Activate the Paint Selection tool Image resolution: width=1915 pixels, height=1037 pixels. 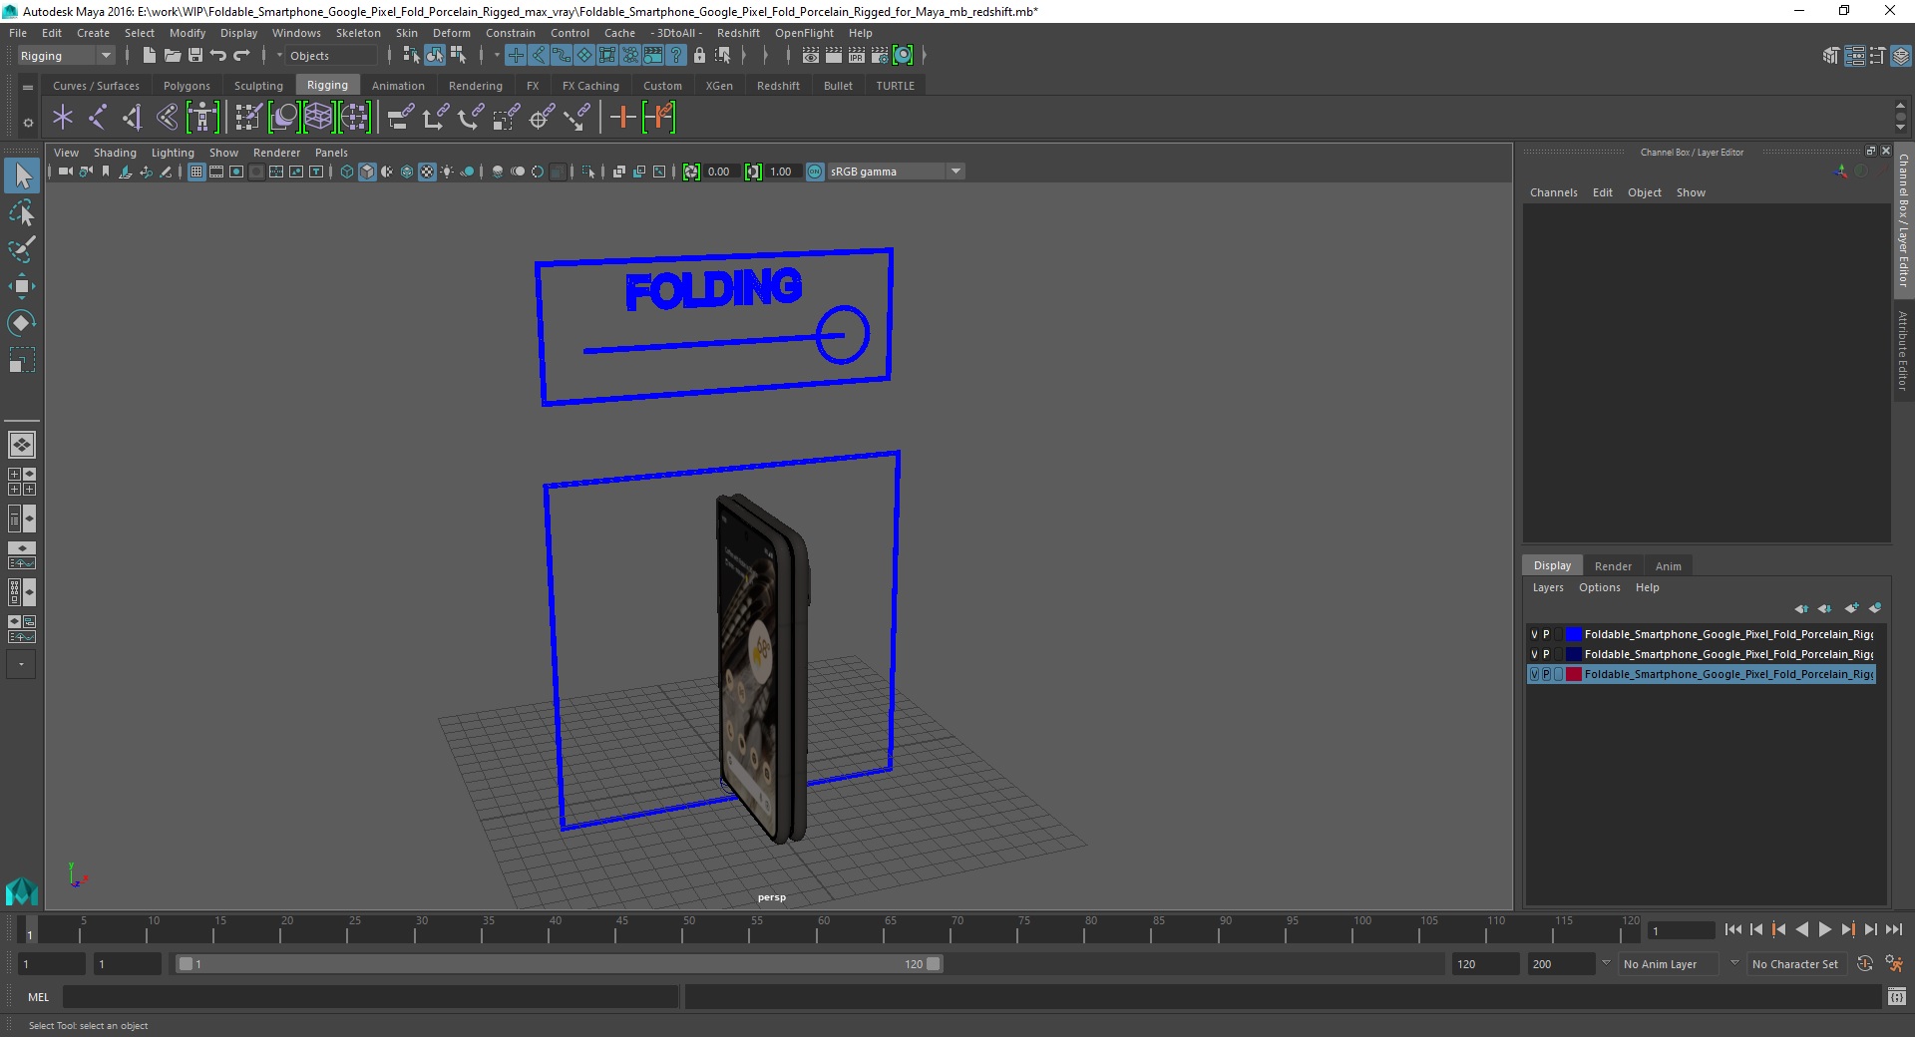tap(22, 249)
